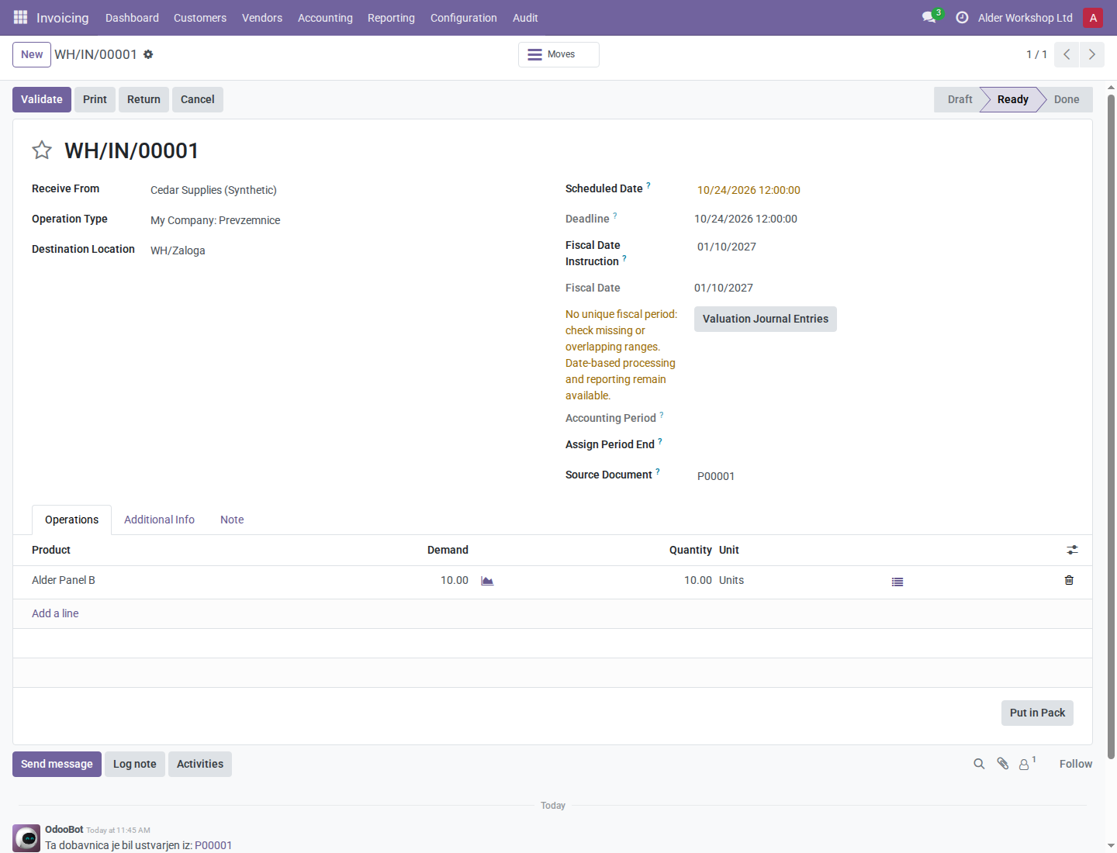Delete the Alder Panel B line
Screen dimensions: 1117x853
1069,580
